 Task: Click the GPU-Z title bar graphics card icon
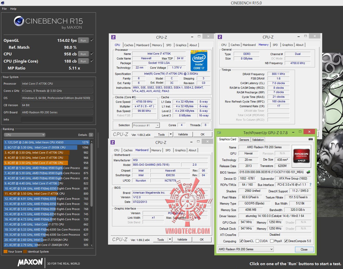click(219, 133)
